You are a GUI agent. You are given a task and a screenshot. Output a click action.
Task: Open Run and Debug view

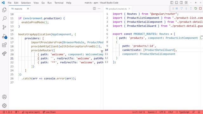tap(4, 36)
